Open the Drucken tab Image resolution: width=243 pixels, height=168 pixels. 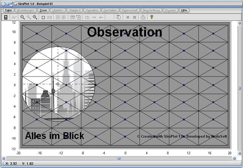170,10
